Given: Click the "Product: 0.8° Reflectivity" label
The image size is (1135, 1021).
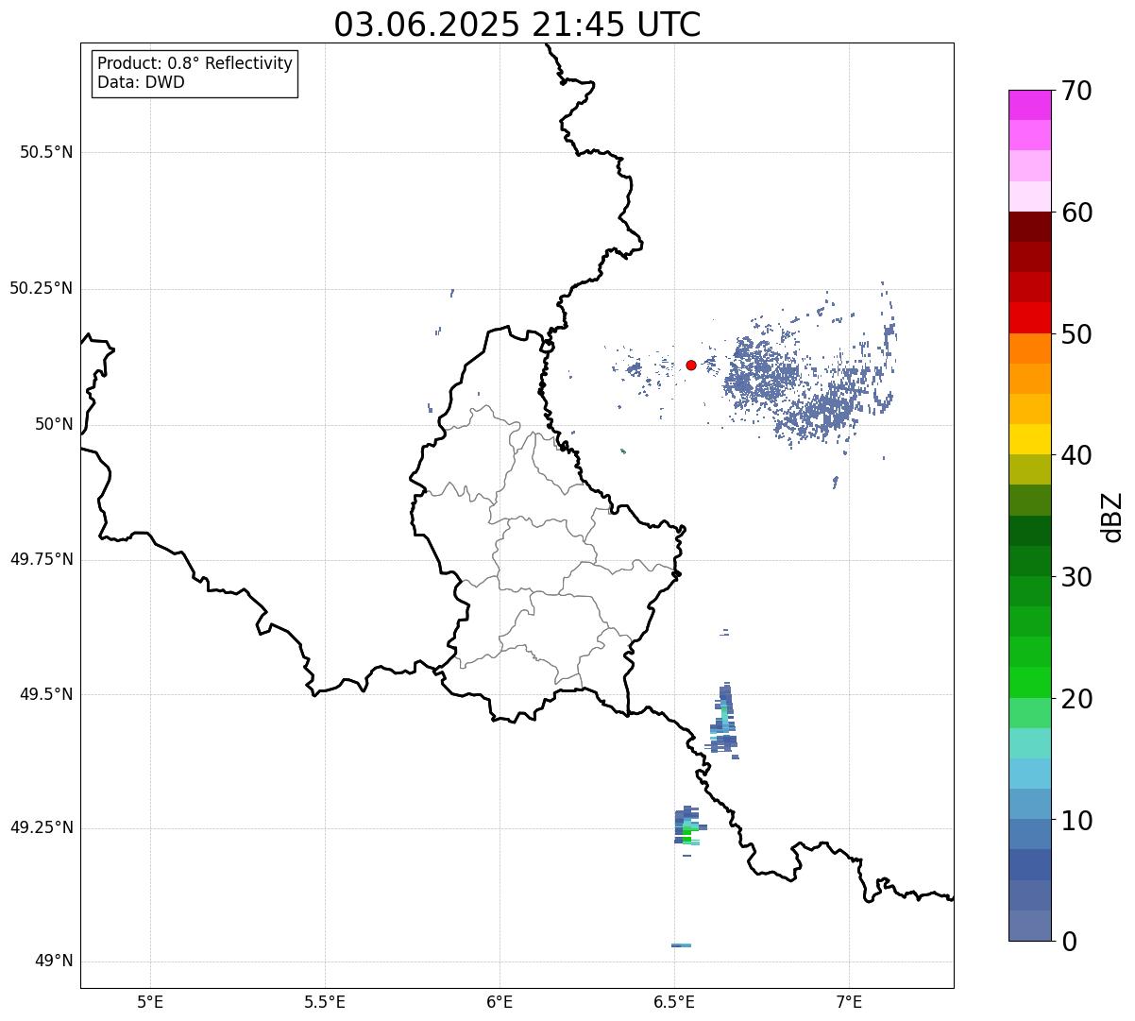Looking at the screenshot, I should click(195, 63).
